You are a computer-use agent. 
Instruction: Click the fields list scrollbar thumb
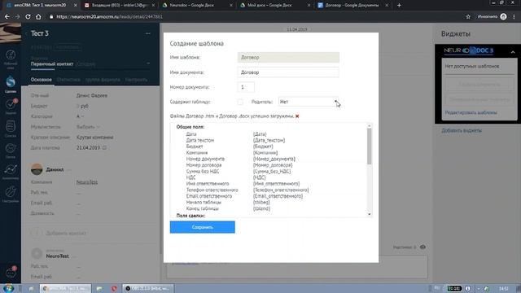(369, 146)
